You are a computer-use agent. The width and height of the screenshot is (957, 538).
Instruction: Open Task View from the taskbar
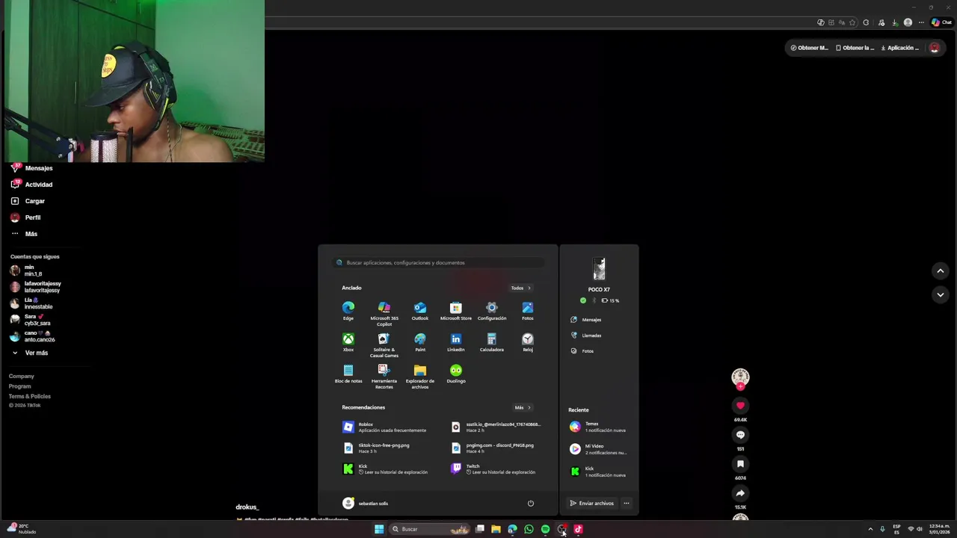coord(480,529)
